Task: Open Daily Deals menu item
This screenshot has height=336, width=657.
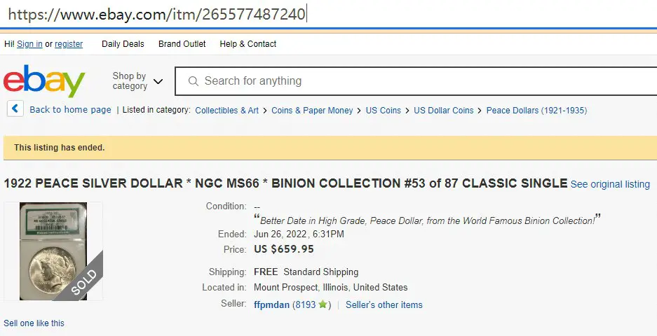Action: 123,44
